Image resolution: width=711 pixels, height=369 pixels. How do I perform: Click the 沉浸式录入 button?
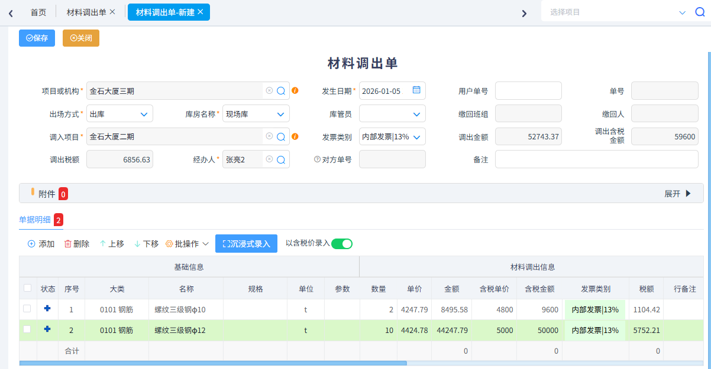point(246,243)
